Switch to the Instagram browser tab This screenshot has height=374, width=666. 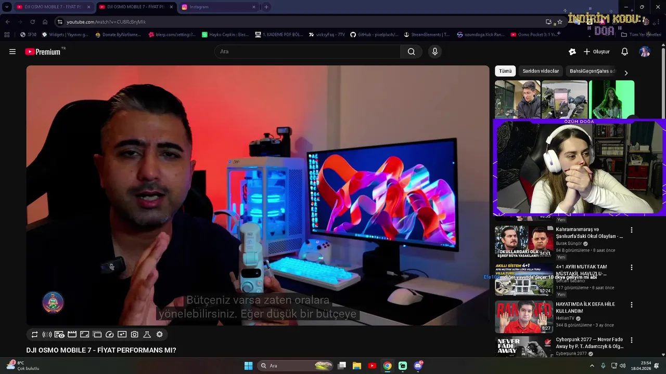click(x=218, y=7)
